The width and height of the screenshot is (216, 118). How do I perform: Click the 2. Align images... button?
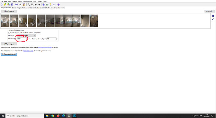(9, 44)
